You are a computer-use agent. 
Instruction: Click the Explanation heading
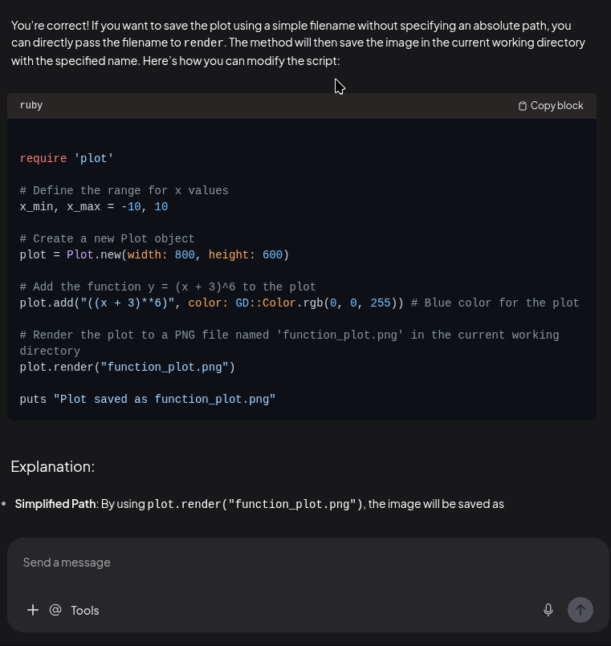53,467
